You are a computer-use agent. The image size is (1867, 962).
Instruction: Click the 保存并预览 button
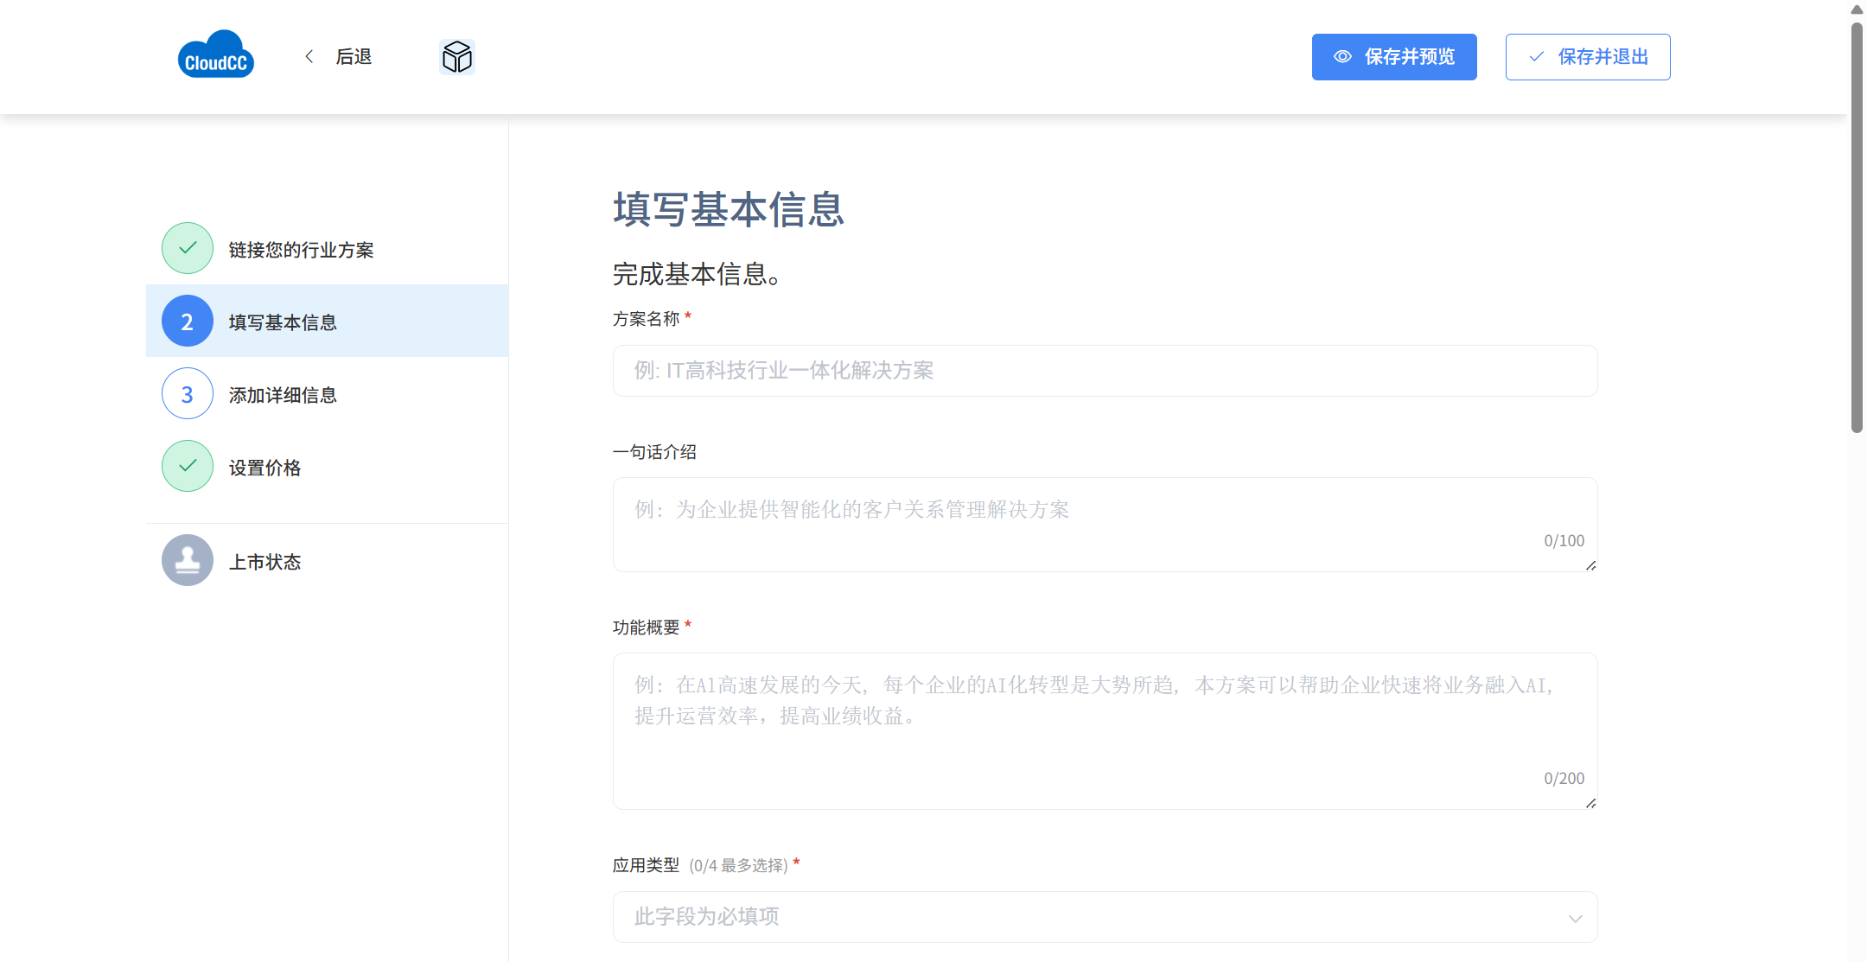pyautogui.click(x=1393, y=57)
